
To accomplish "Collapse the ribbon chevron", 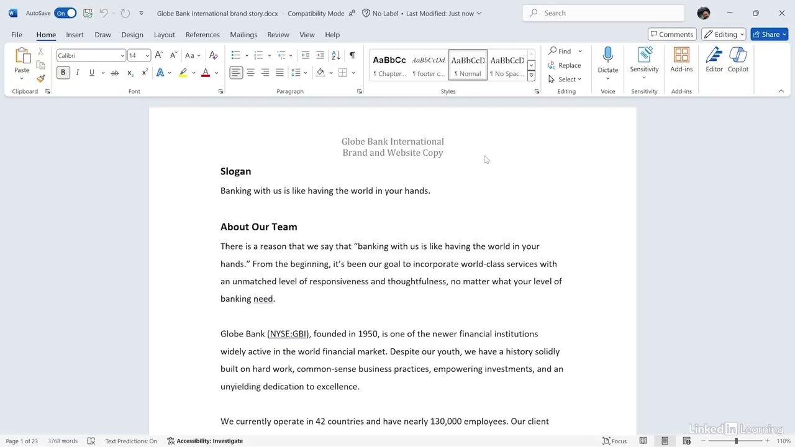I will pos(781,91).
